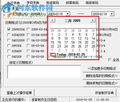Check the 04-03-09 date format
The image size is (120, 102).
28,57
